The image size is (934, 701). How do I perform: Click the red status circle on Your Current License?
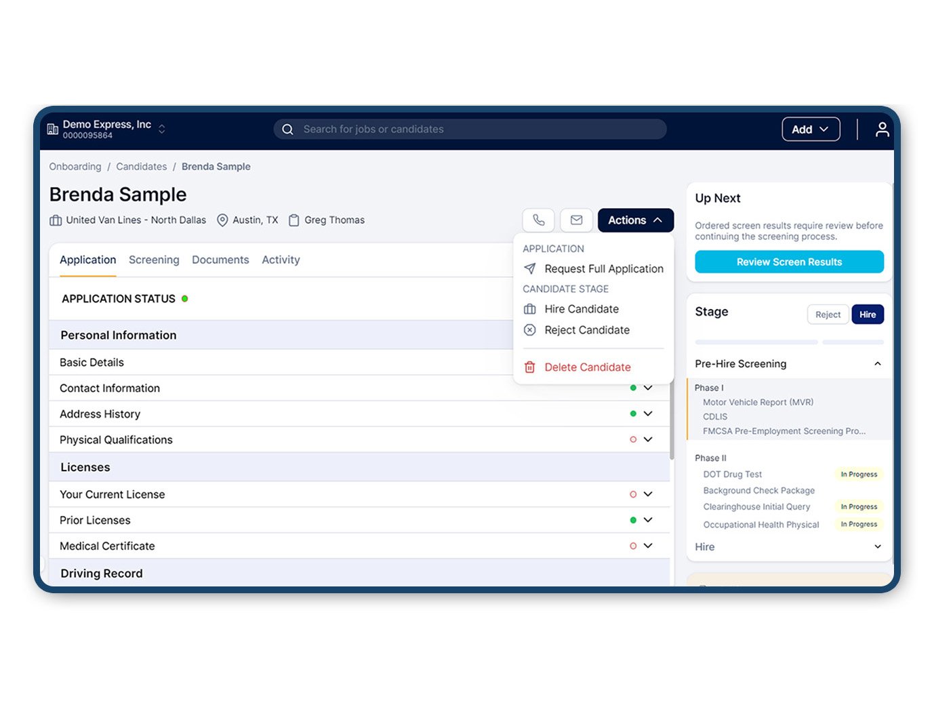(633, 494)
